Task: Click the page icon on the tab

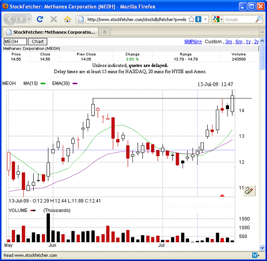Action: [x=9, y=32]
